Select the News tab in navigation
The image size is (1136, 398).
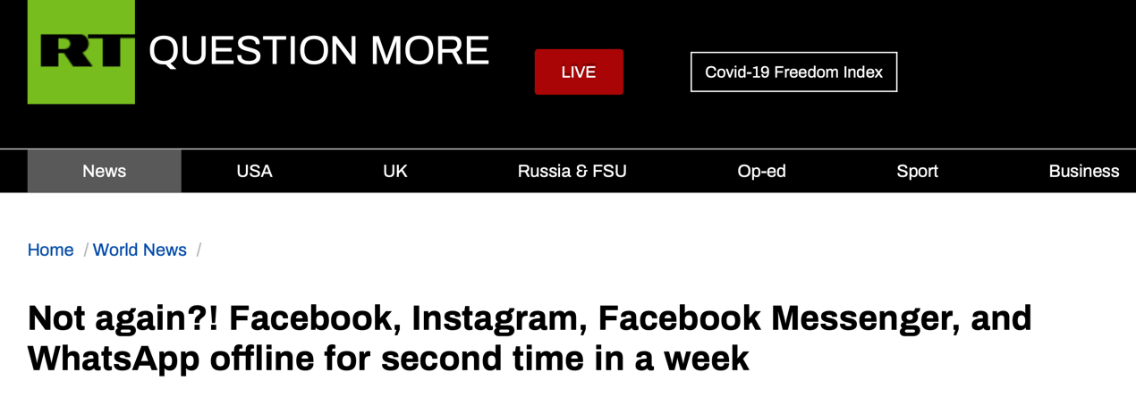tap(105, 171)
